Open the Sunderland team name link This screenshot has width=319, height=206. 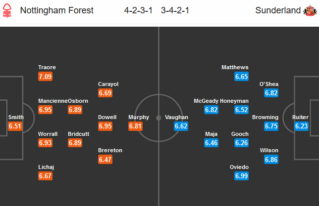(x=278, y=11)
